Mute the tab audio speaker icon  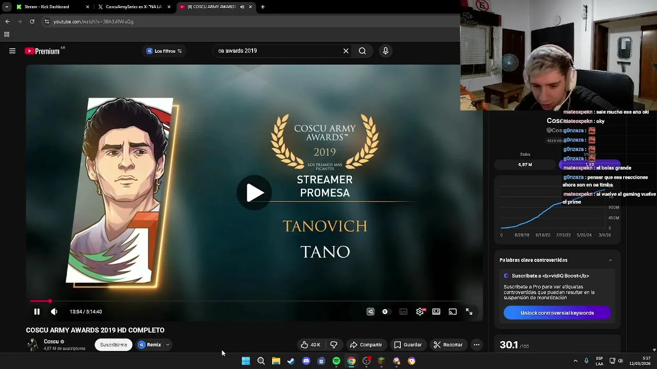pos(242,7)
